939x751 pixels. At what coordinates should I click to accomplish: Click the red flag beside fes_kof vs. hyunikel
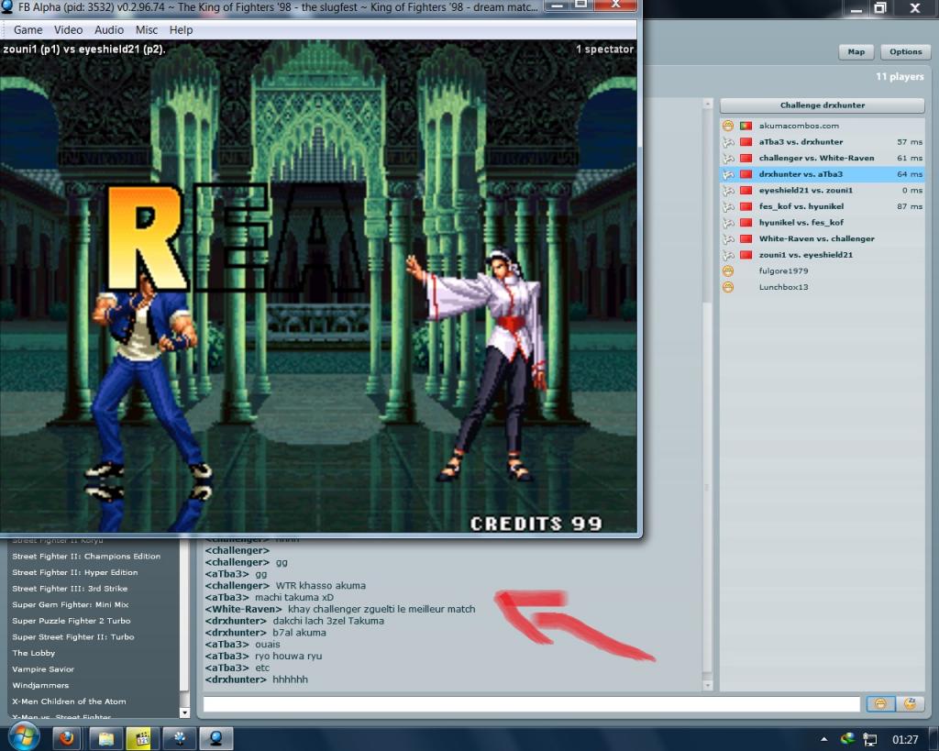[746, 206]
